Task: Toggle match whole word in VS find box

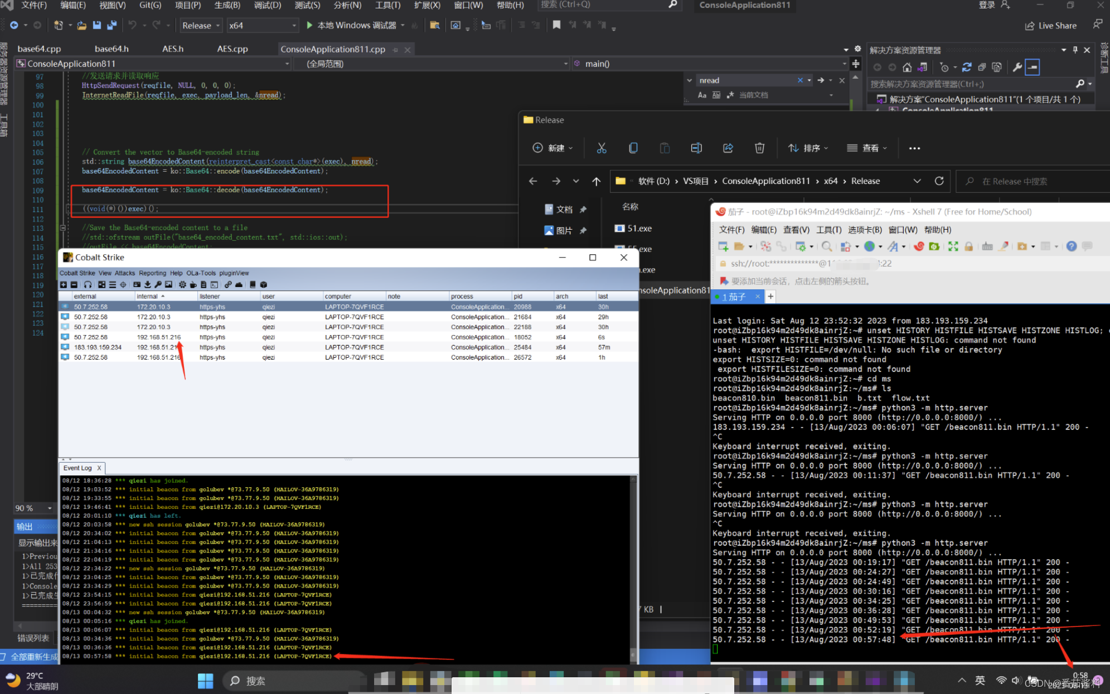Action: click(x=716, y=95)
